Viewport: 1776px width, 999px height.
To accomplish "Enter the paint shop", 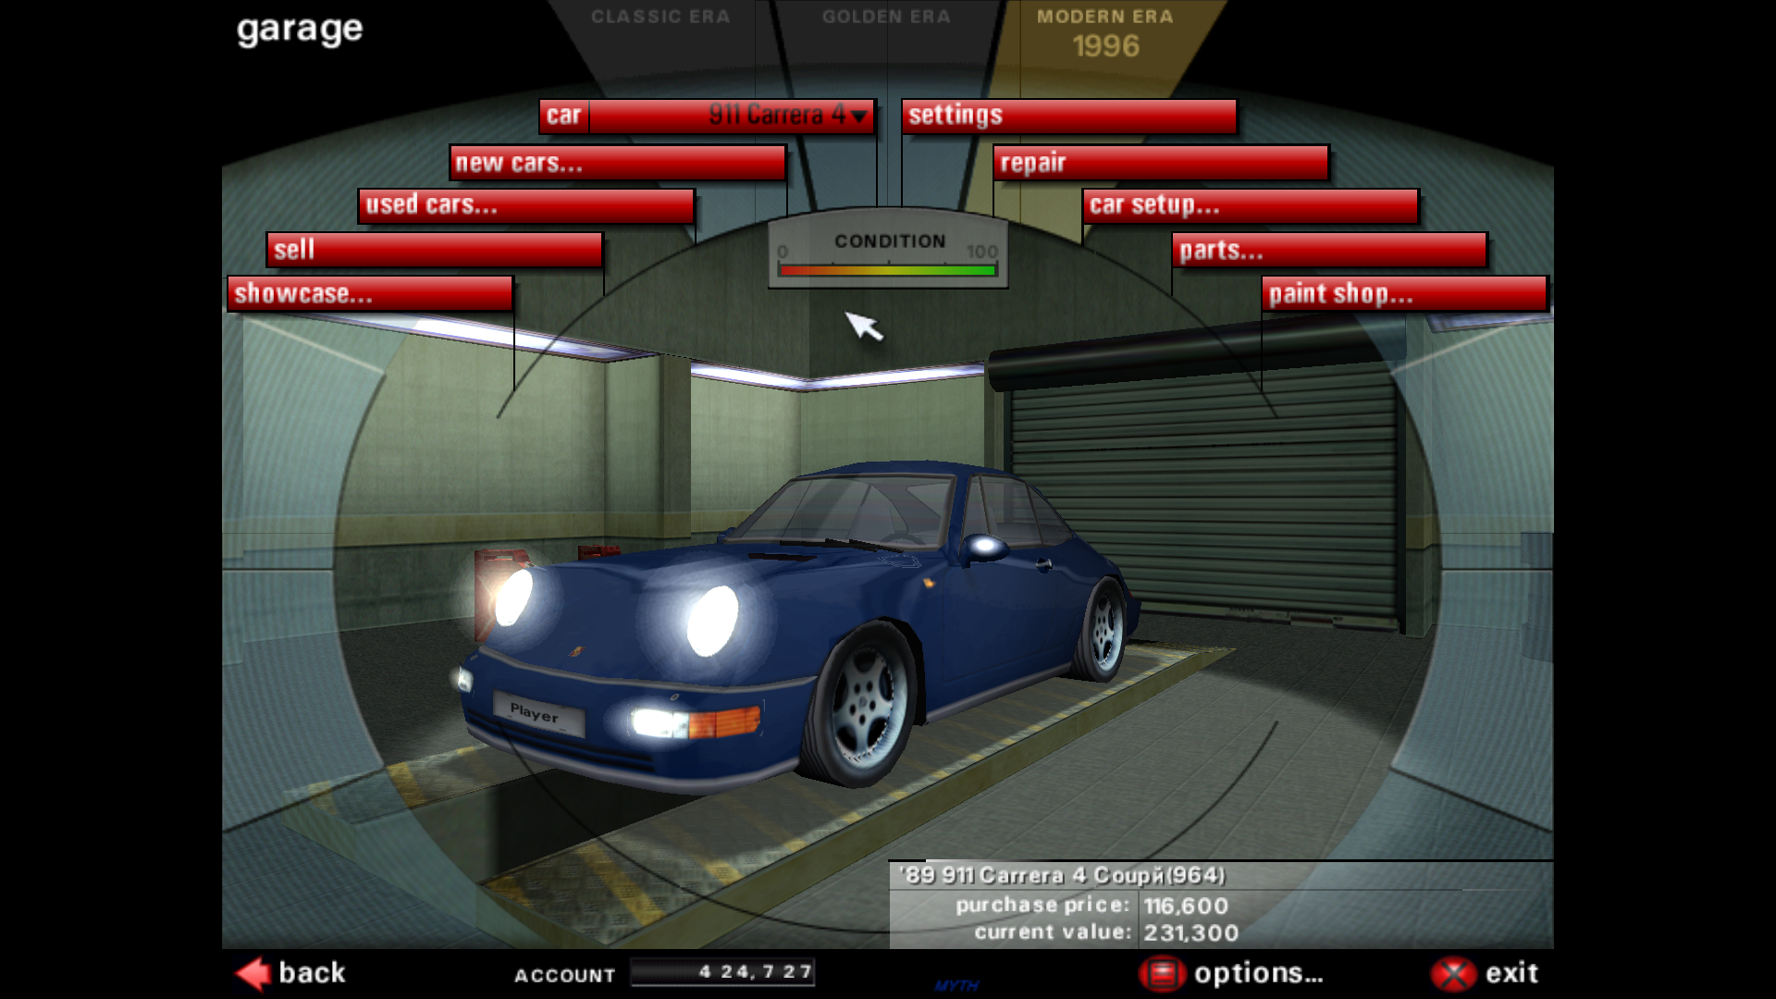I will (x=1403, y=294).
